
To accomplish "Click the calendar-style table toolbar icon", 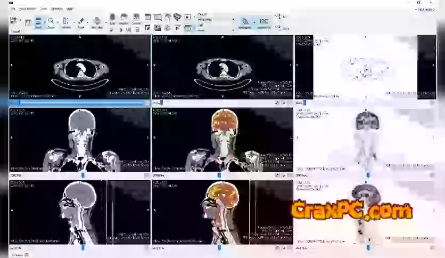I will point(28,22).
